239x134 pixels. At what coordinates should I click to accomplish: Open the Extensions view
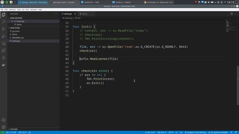pyautogui.click(x=3, y=51)
